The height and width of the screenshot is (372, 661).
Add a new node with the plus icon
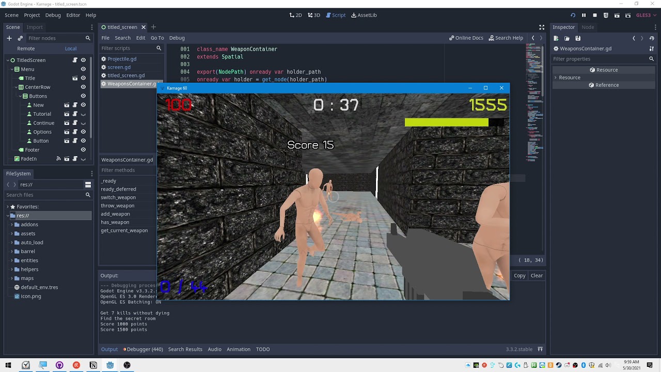pos(9,38)
